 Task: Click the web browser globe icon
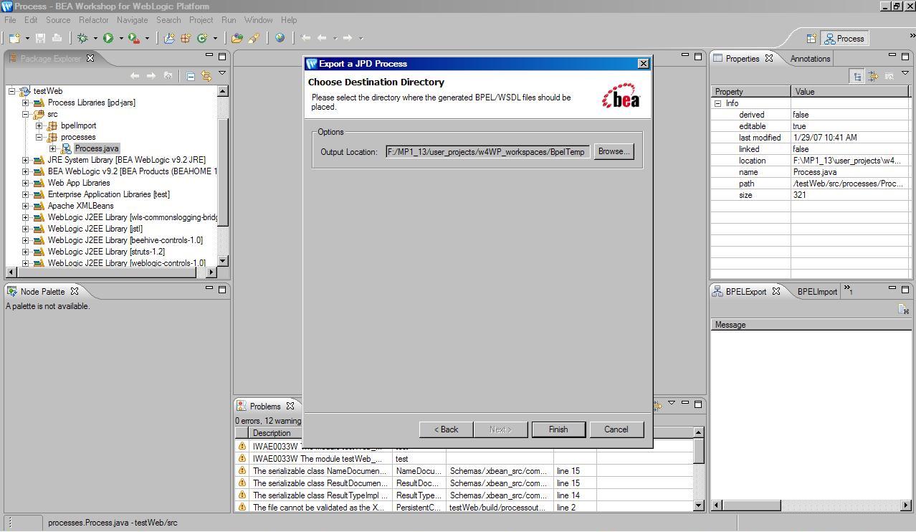coord(280,38)
